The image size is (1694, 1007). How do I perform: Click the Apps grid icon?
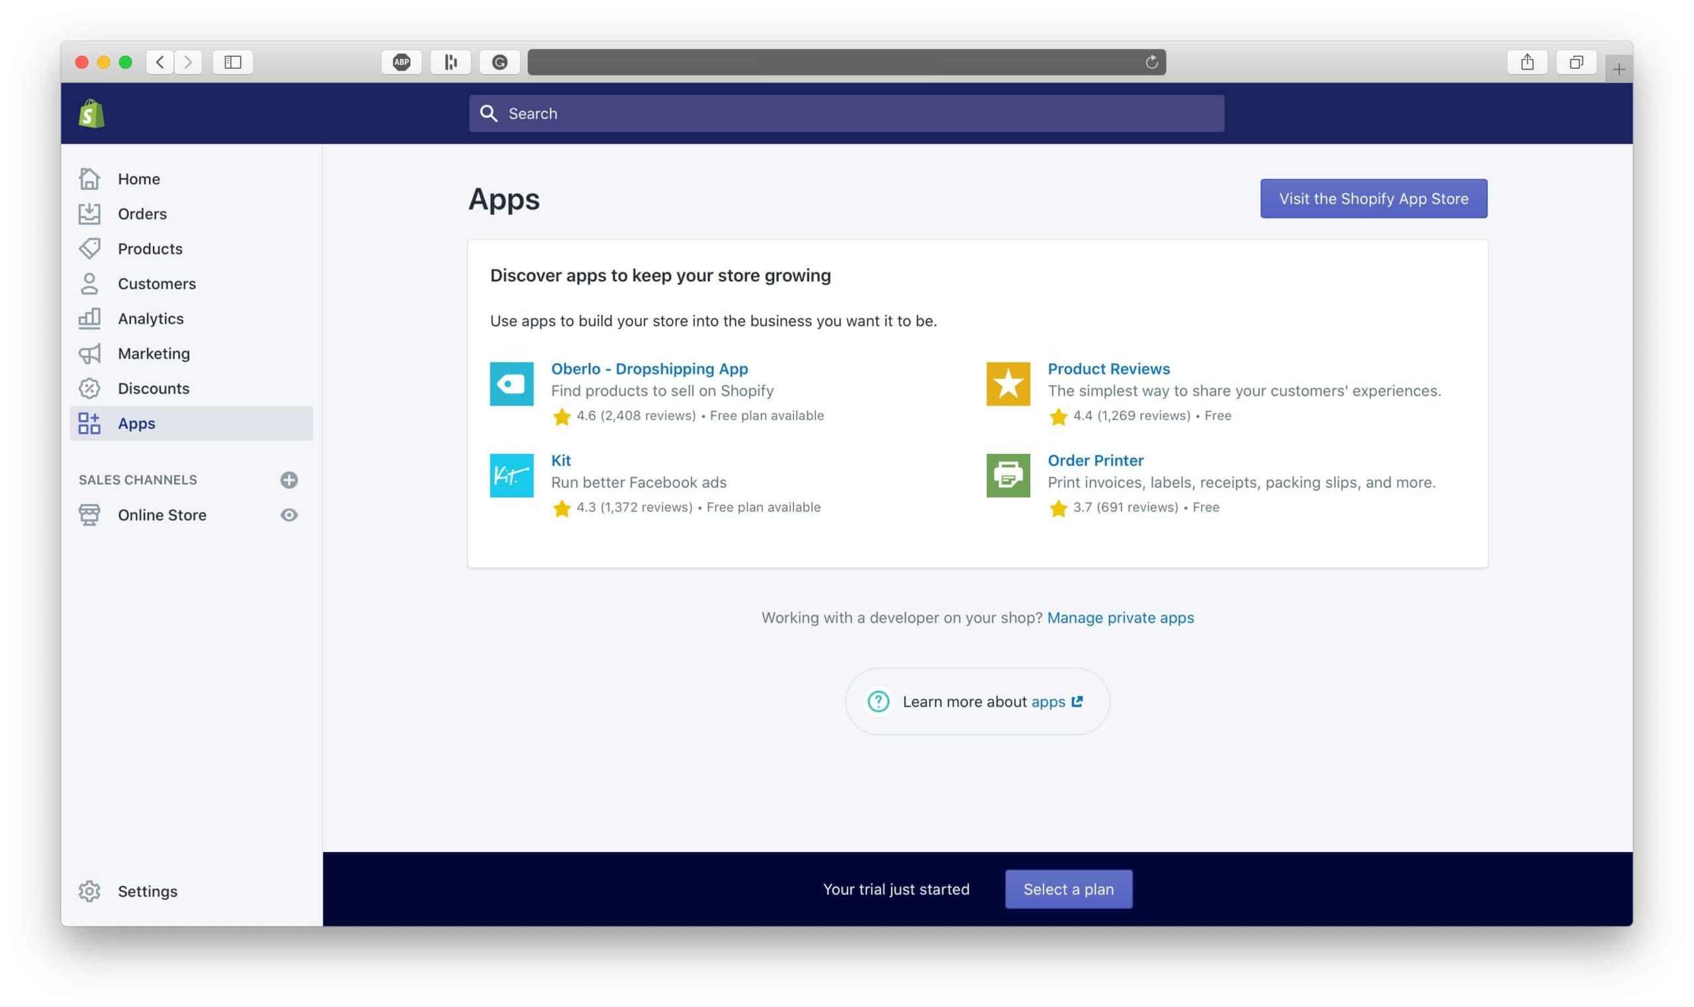click(x=89, y=423)
